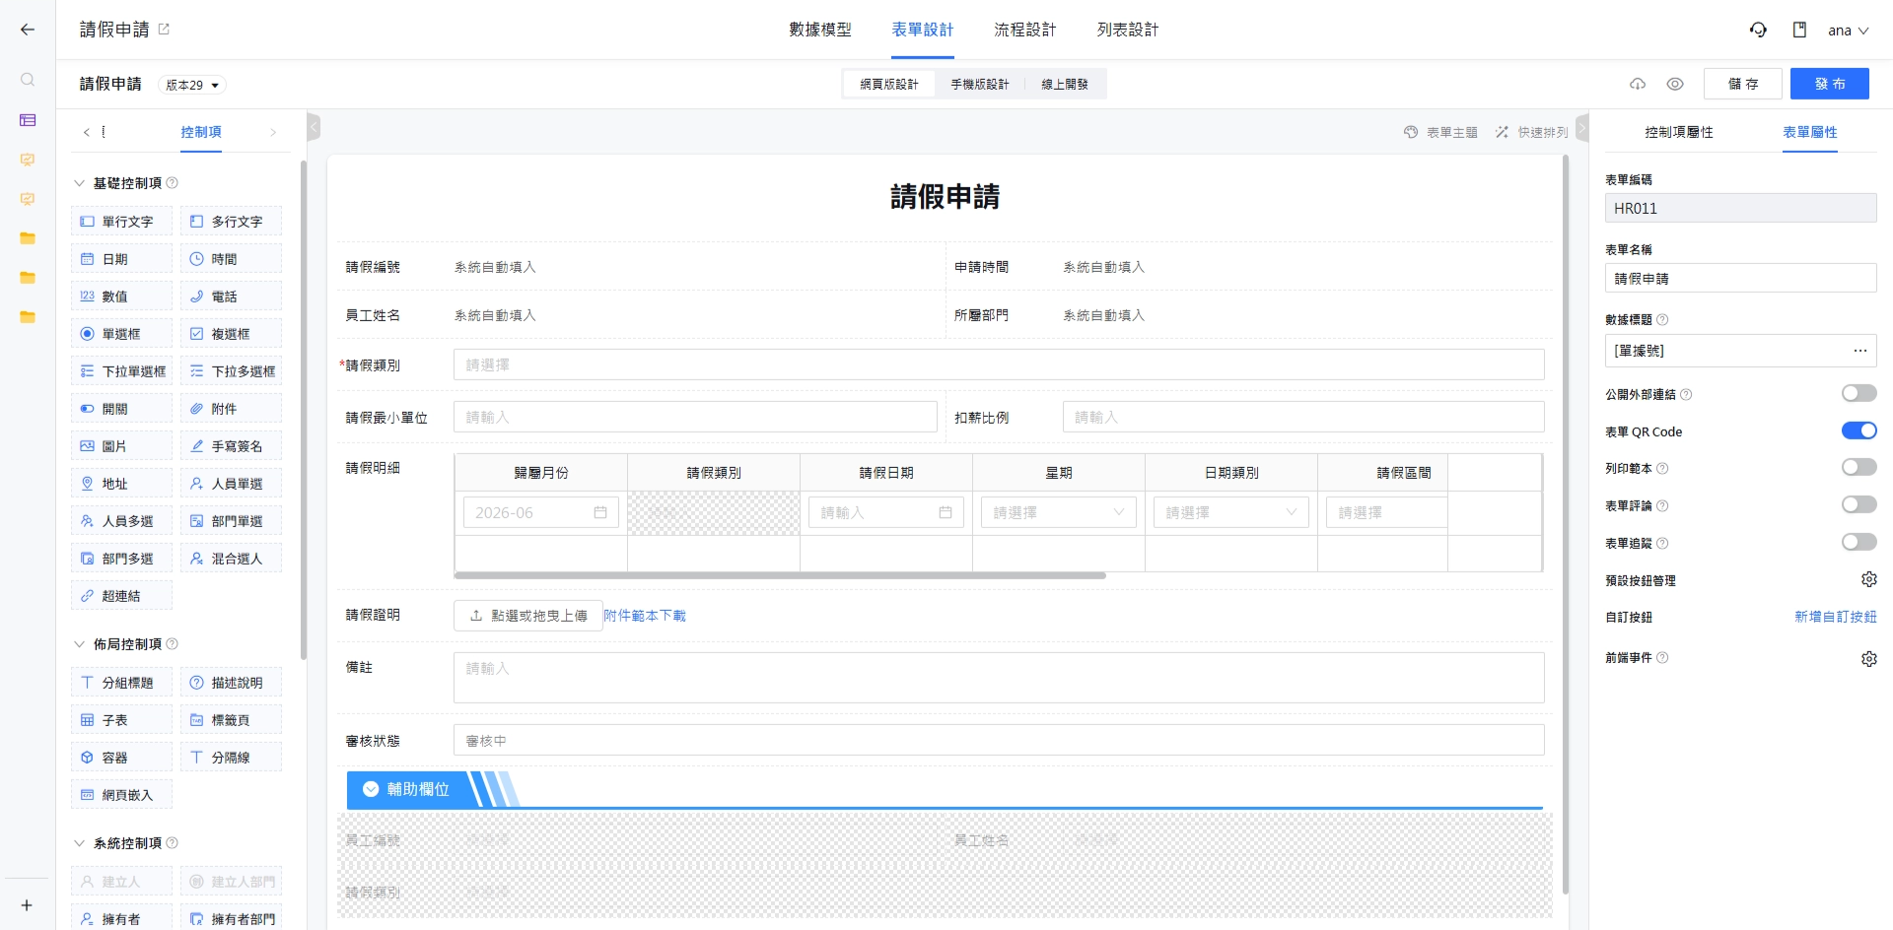Select the 子表 layout control
The width and height of the screenshot is (1893, 930).
121,720
